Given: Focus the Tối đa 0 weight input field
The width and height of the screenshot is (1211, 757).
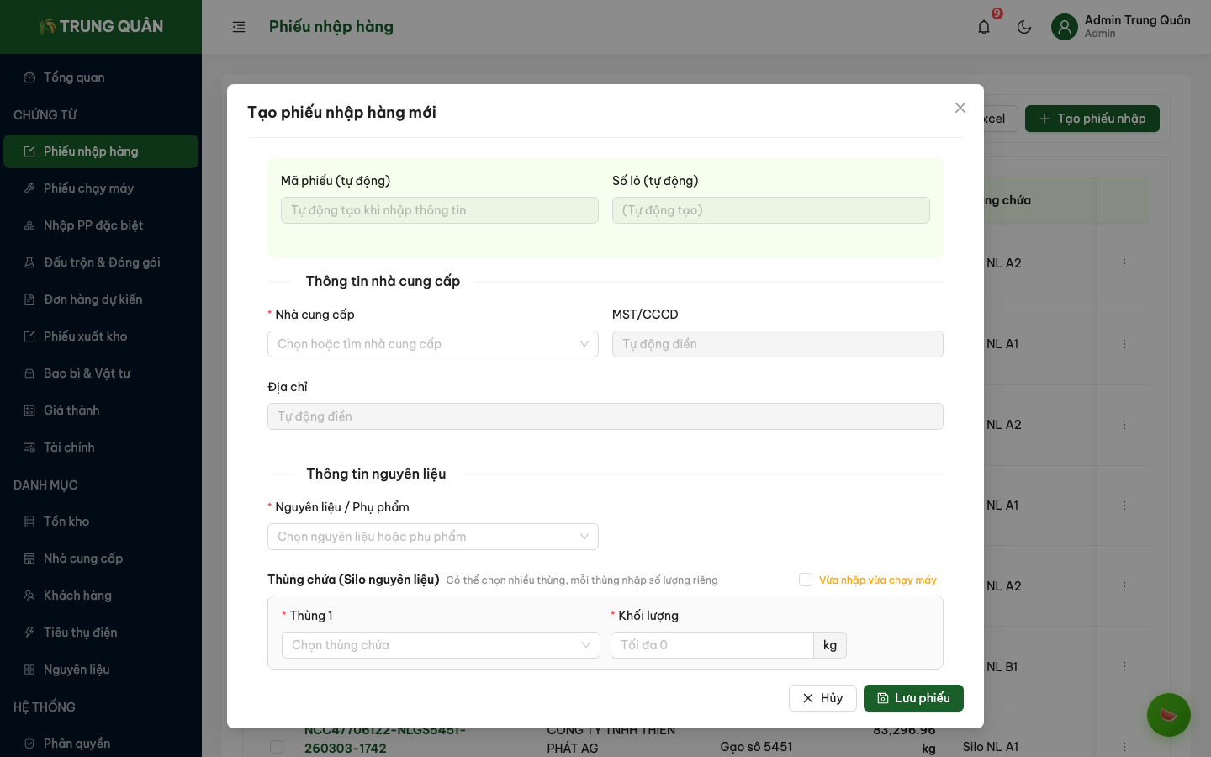Looking at the screenshot, I should (x=711, y=645).
